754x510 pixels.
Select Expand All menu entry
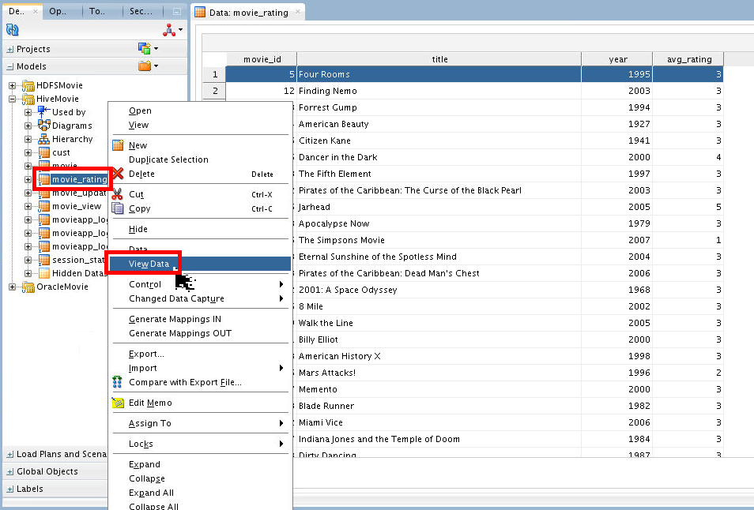click(x=200, y=493)
